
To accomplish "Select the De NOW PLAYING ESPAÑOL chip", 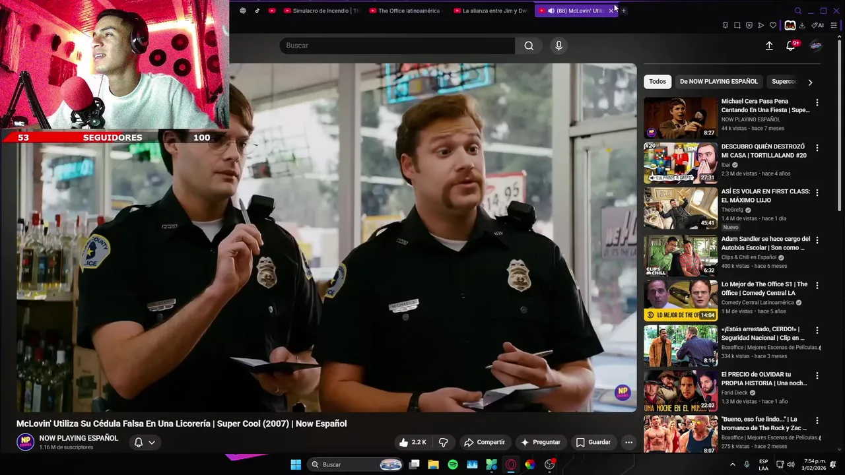I will tap(719, 82).
